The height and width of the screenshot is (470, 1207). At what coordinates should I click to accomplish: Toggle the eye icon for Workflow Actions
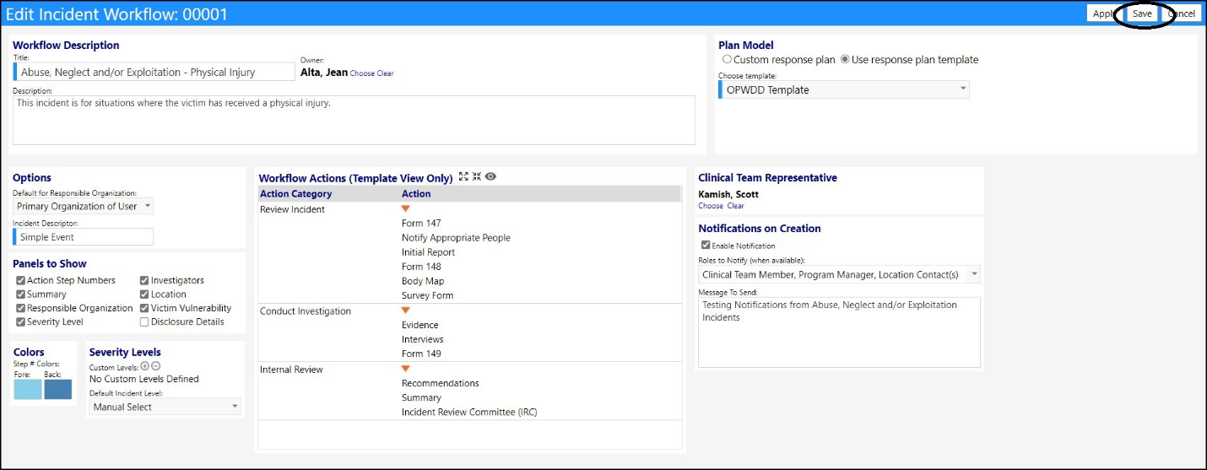pos(490,177)
